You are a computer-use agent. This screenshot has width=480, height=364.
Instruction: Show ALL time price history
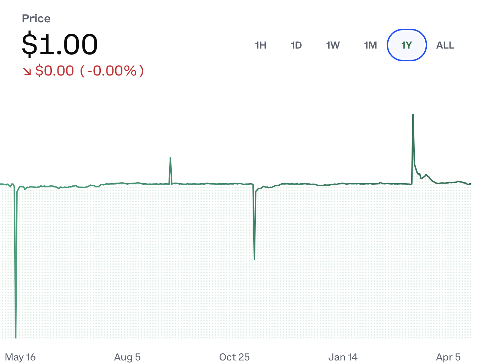point(445,45)
